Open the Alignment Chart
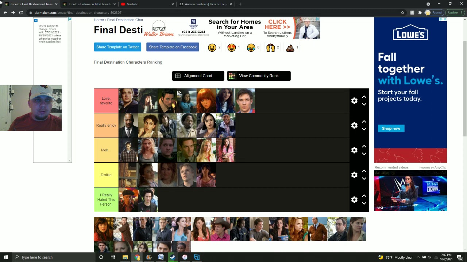Image resolution: width=467 pixels, height=262 pixels. point(198,76)
